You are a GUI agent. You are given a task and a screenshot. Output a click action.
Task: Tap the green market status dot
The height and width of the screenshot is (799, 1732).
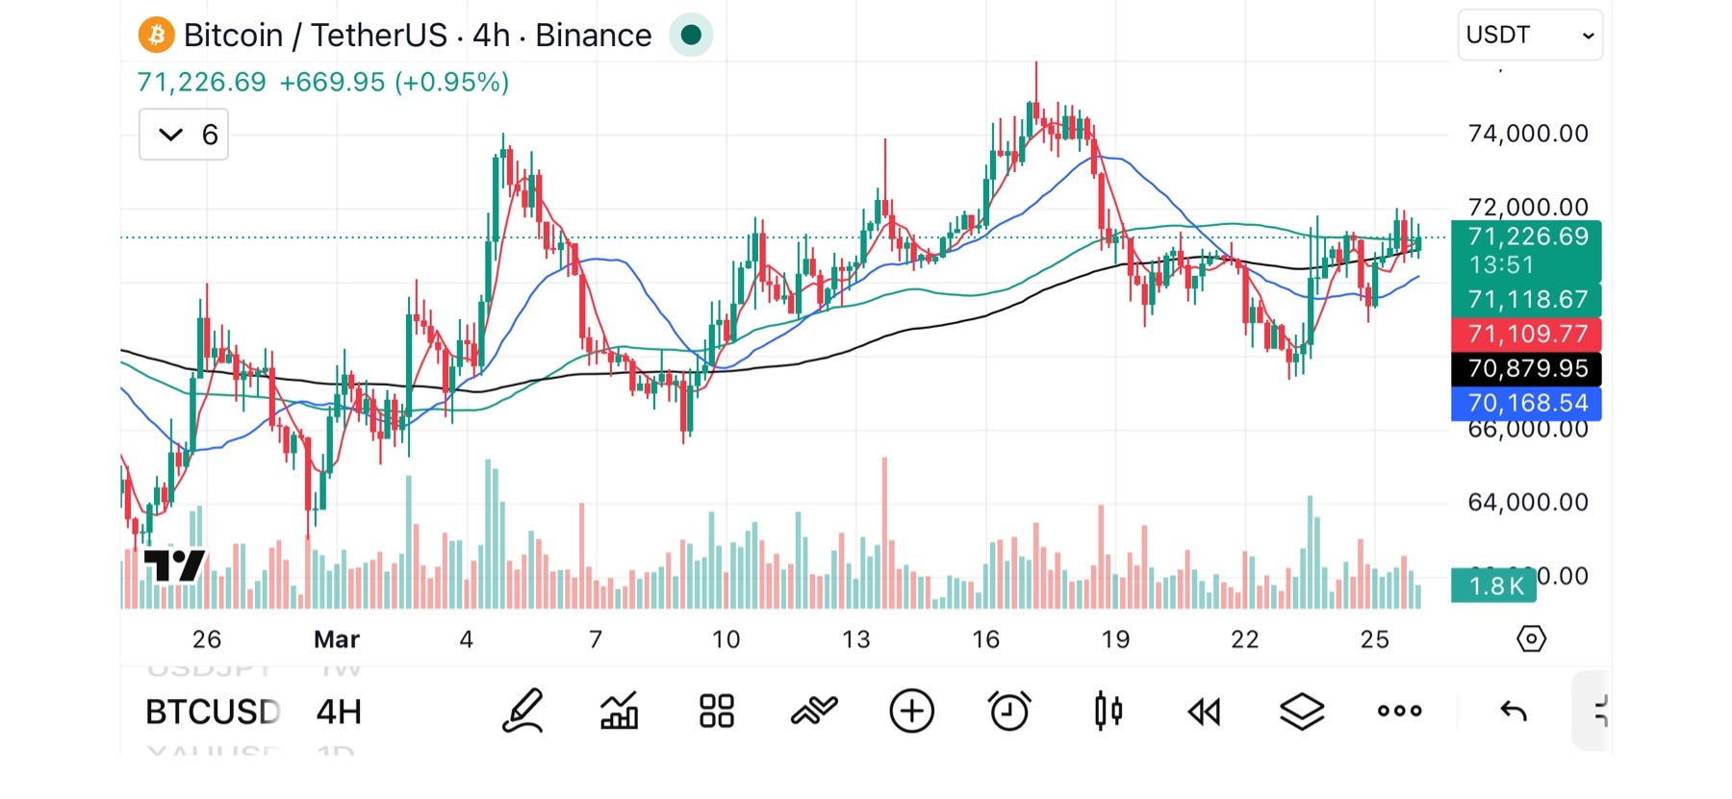pyautogui.click(x=691, y=36)
